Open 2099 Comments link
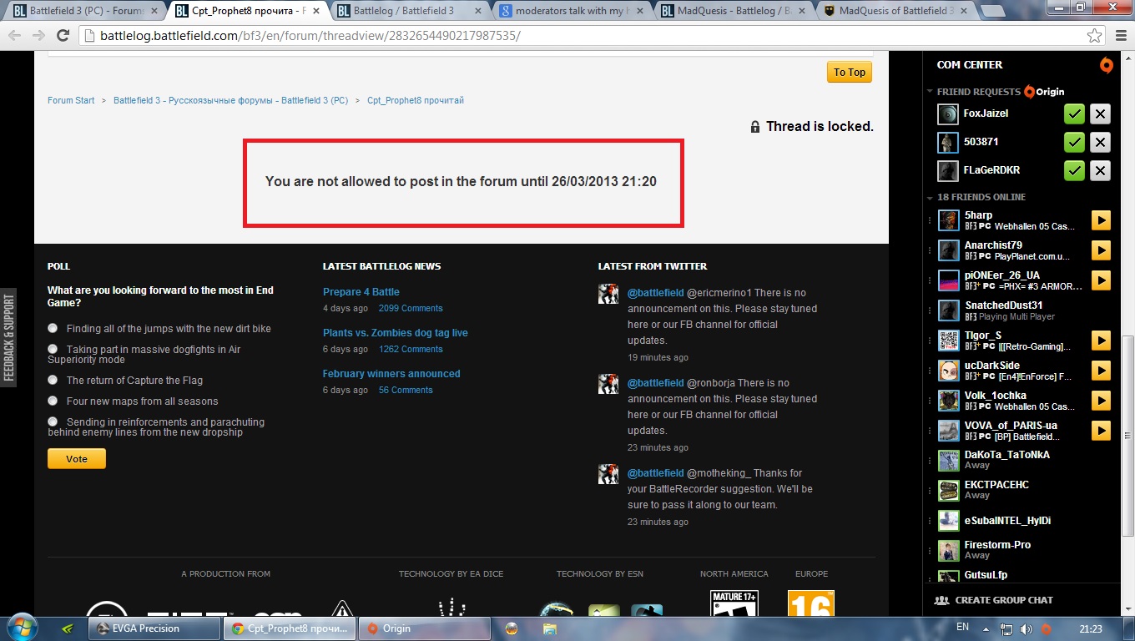 (411, 308)
